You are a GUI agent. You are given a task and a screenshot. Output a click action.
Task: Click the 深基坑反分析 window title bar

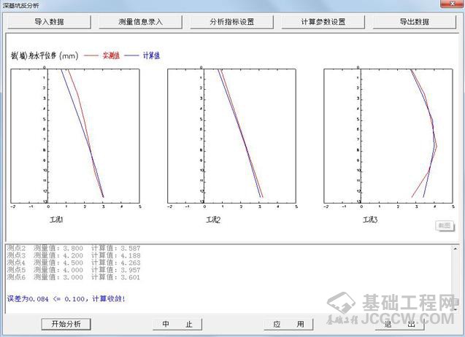[x=219, y=6]
